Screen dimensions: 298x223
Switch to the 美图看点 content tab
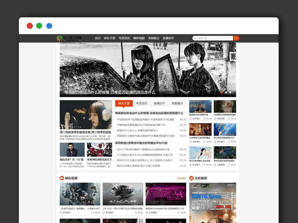coord(177,104)
